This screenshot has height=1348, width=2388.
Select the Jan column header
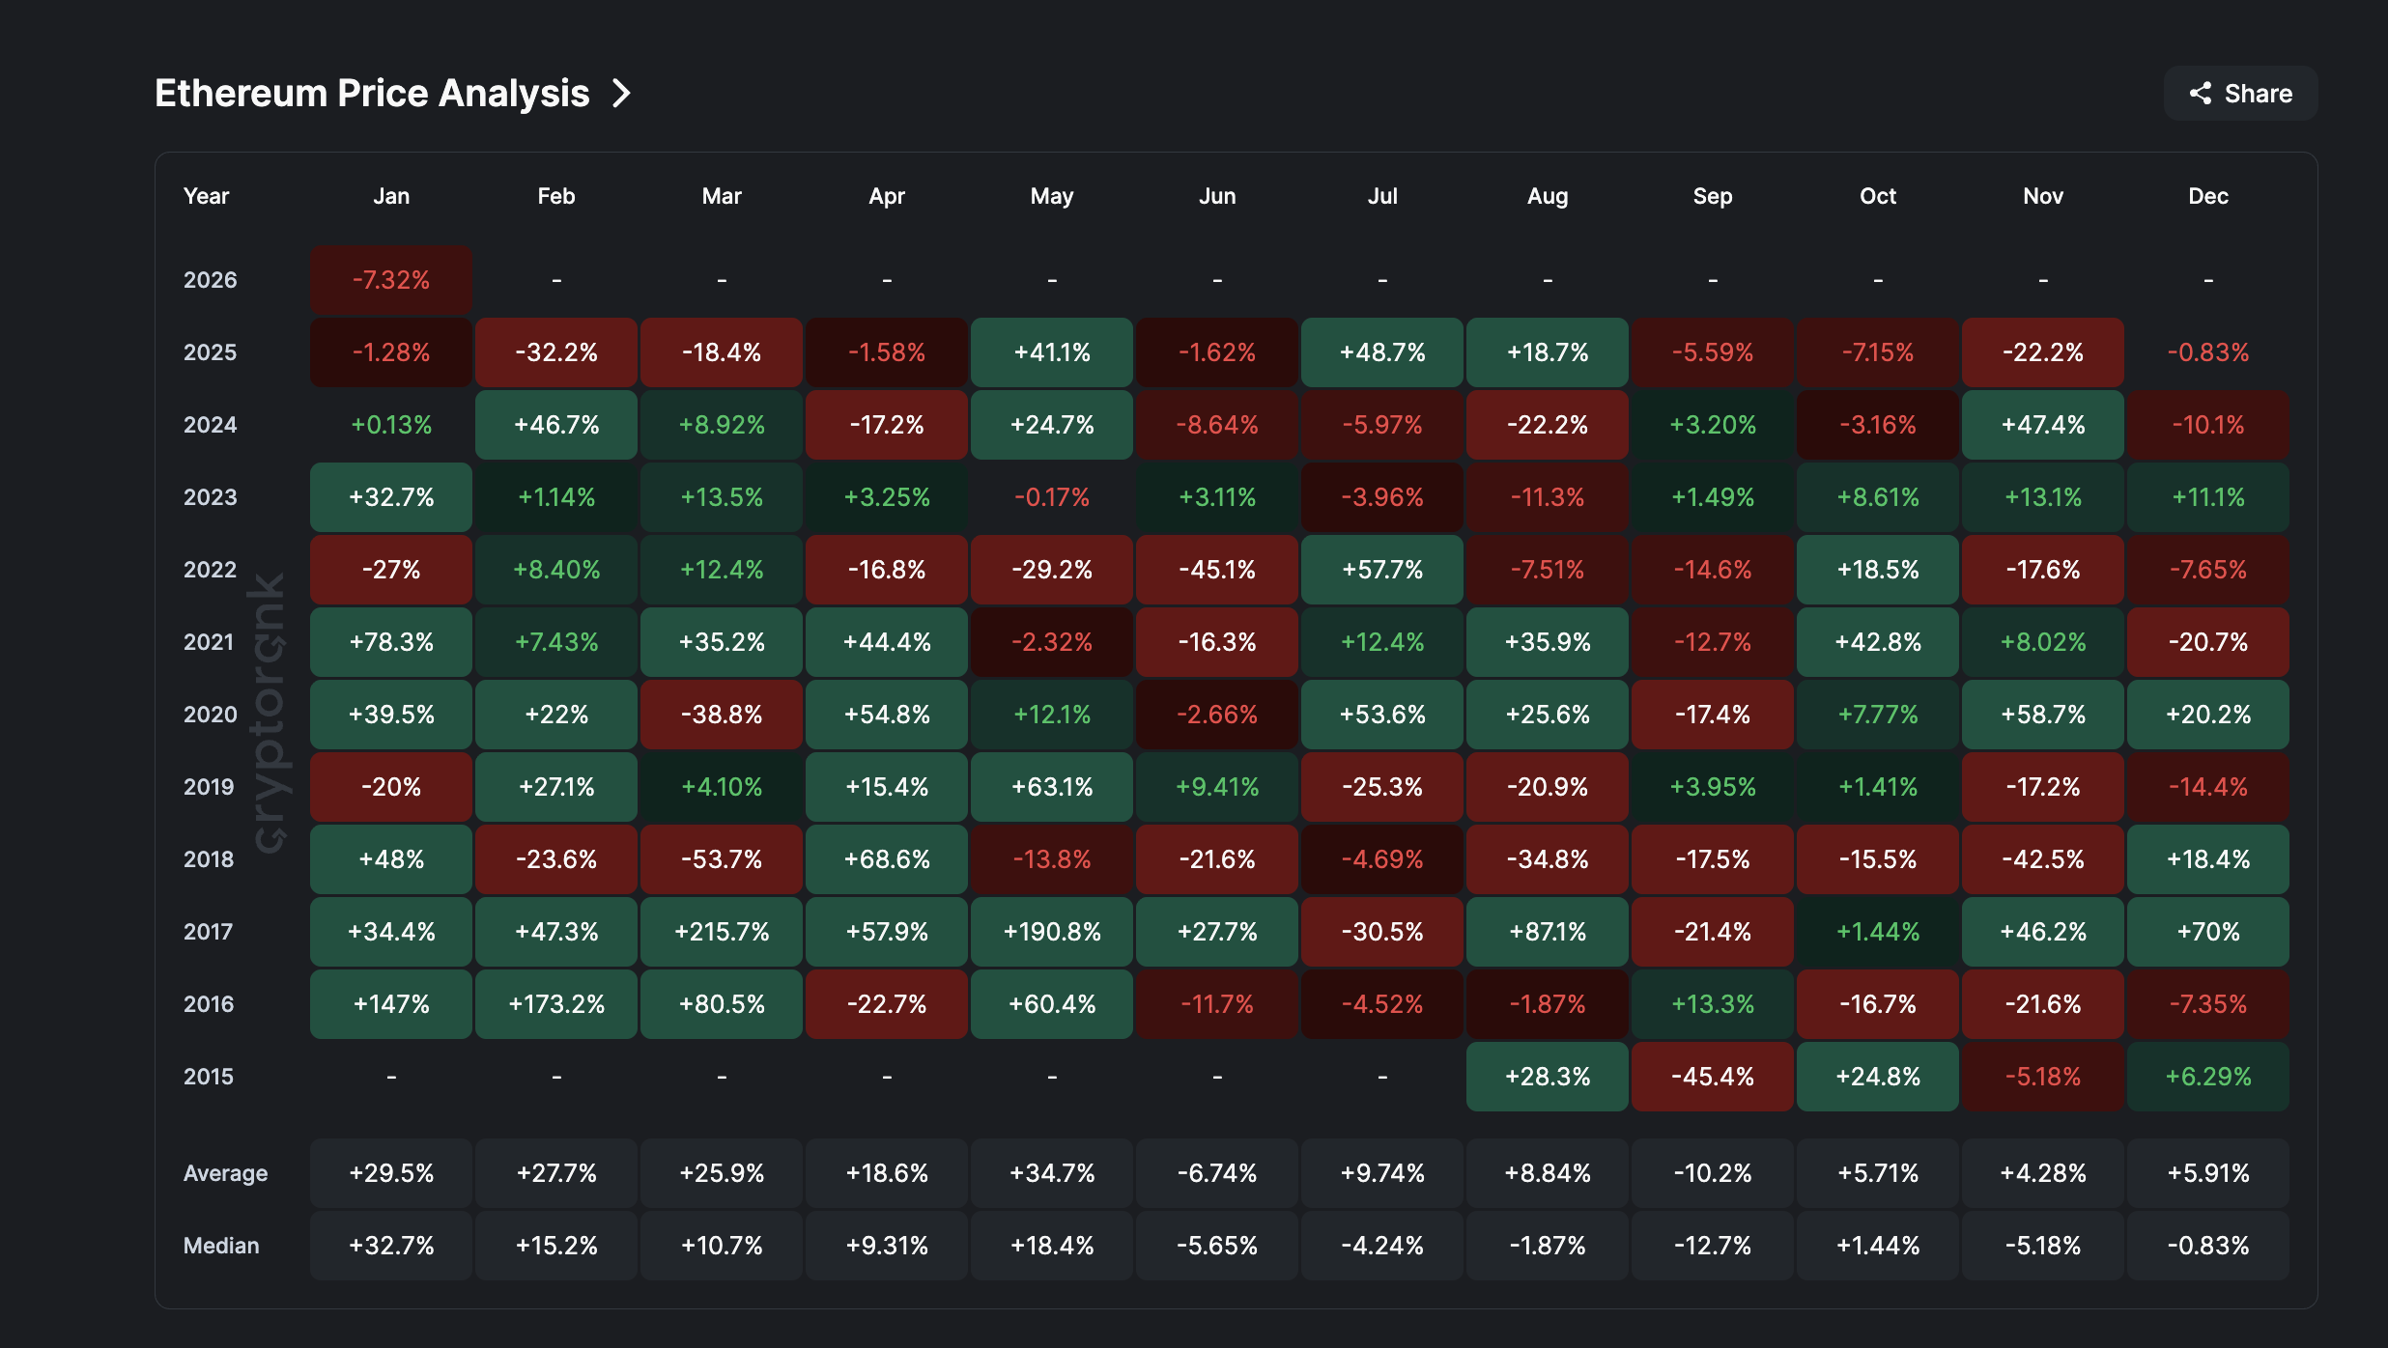click(x=391, y=196)
